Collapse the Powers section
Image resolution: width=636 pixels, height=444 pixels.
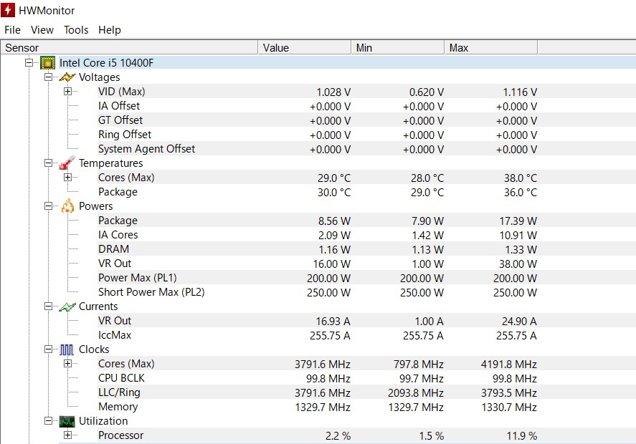click(x=49, y=206)
